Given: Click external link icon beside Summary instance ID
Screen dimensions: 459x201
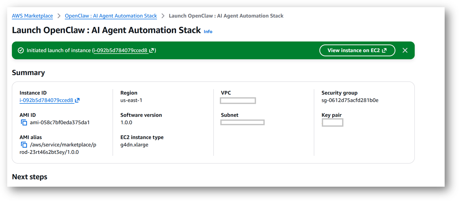Looking at the screenshot, I should [x=77, y=100].
